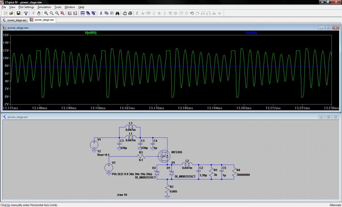Click the Cut scissors icon
This screenshot has height=207, width=342.
pos(101,13)
